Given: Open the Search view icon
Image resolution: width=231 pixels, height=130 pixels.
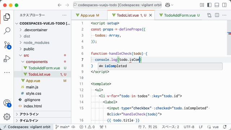Looking at the screenshot, I should pyautogui.click(x=7, y=31).
